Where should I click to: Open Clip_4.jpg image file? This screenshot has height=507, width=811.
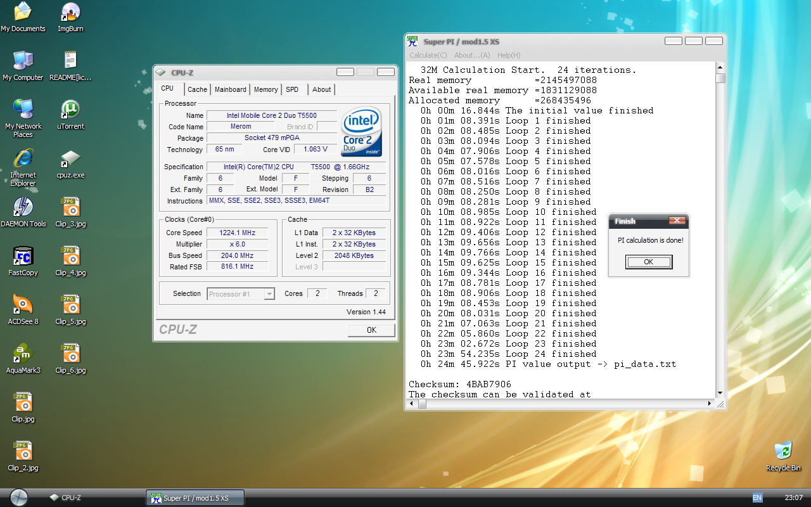(70, 261)
